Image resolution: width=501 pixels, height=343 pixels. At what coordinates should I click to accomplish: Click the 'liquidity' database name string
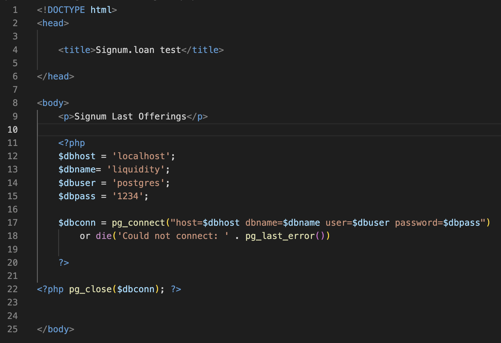pyautogui.click(x=136, y=169)
